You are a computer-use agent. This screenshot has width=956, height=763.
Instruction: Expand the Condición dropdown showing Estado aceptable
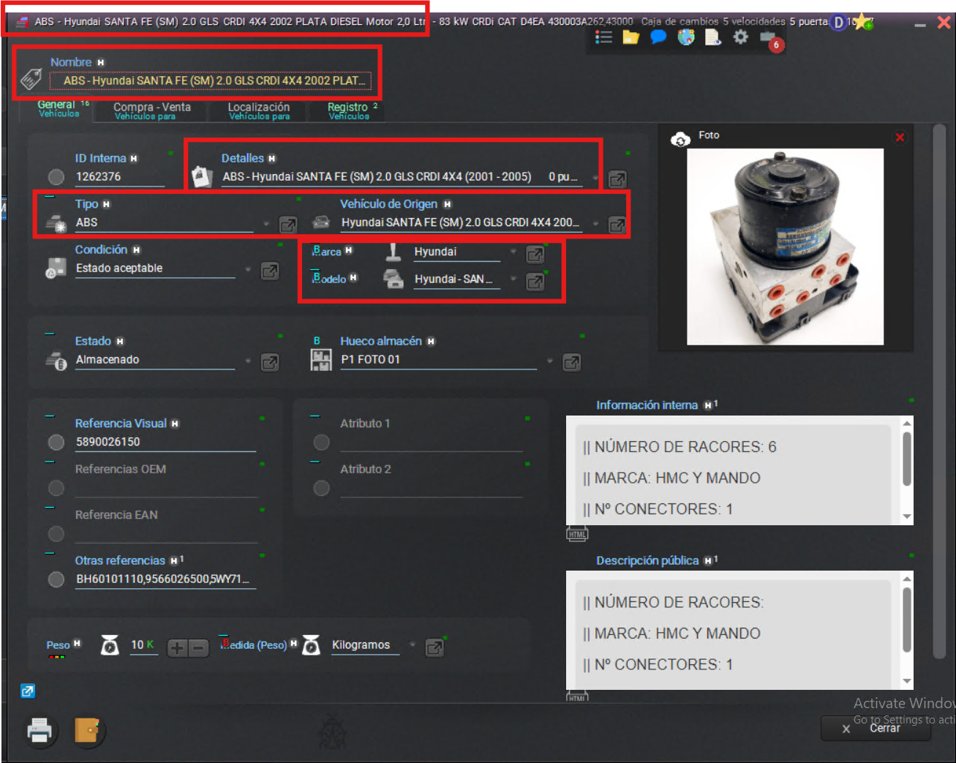(248, 268)
